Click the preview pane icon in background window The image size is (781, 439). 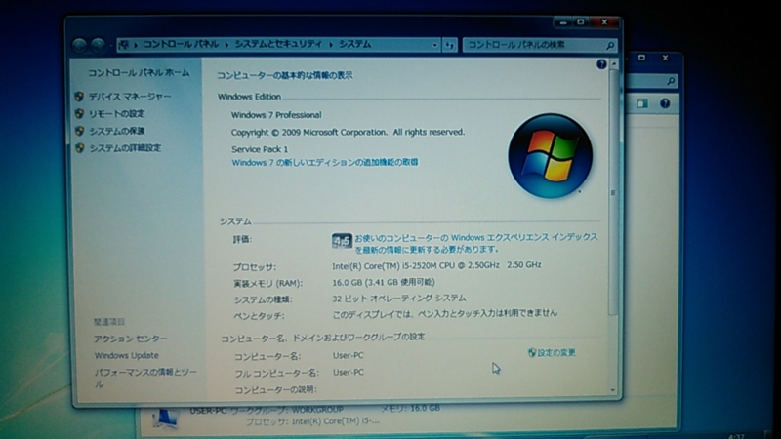642,103
